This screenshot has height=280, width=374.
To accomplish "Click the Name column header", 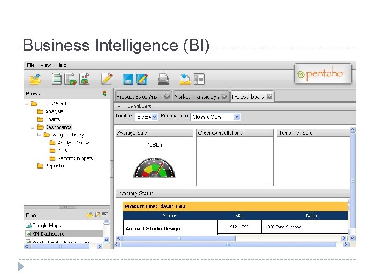I will click(311, 216).
